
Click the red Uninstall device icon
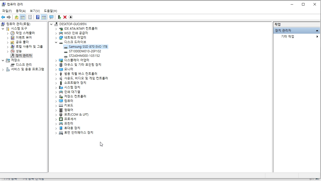[x=65, y=17]
